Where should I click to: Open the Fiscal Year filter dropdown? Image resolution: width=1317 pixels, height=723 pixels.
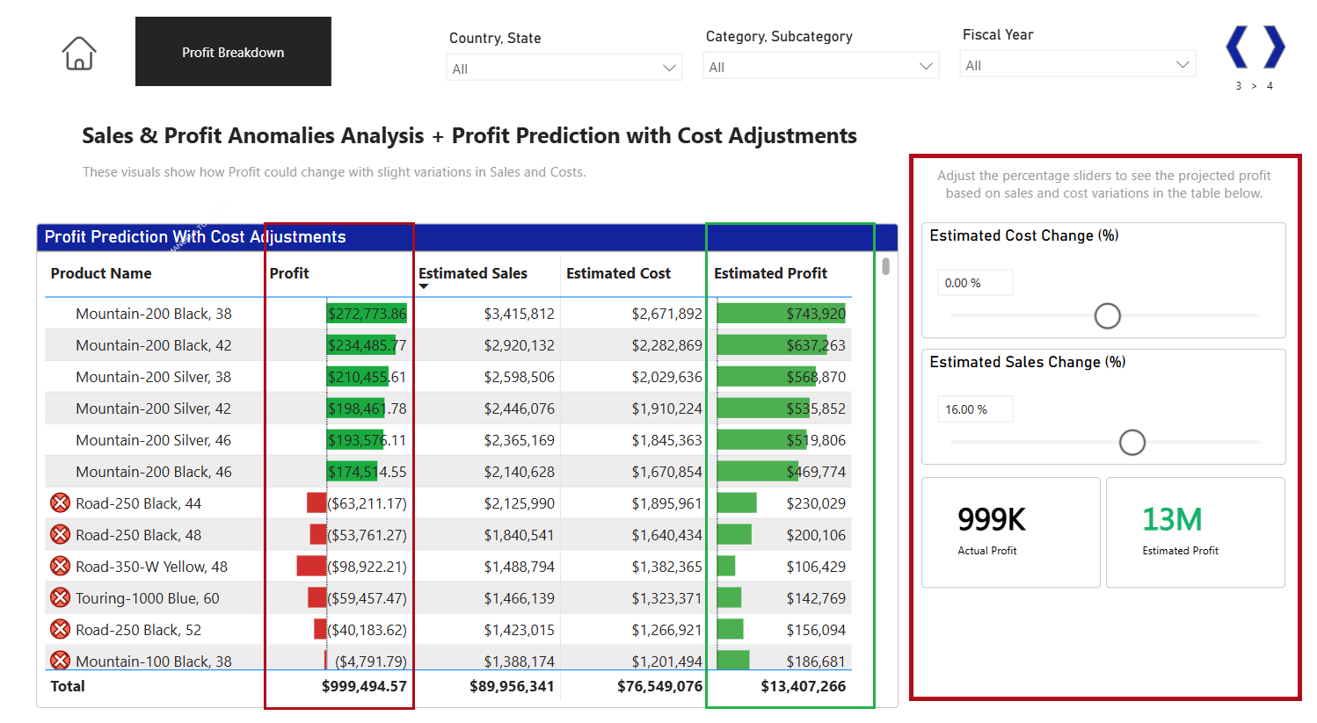point(1182,63)
